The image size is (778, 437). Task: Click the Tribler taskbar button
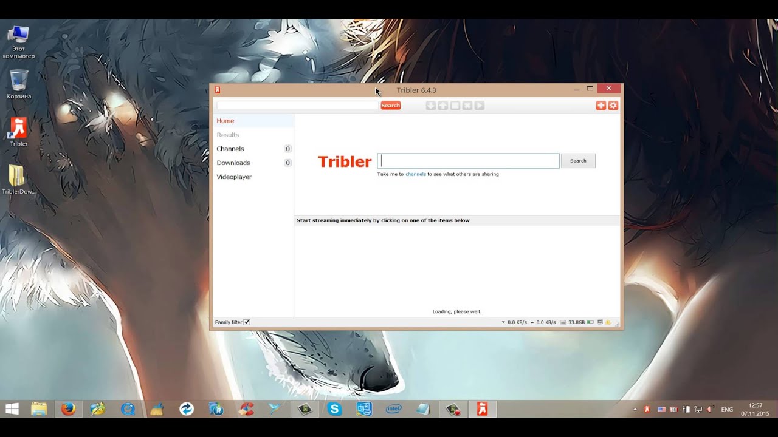tap(483, 409)
